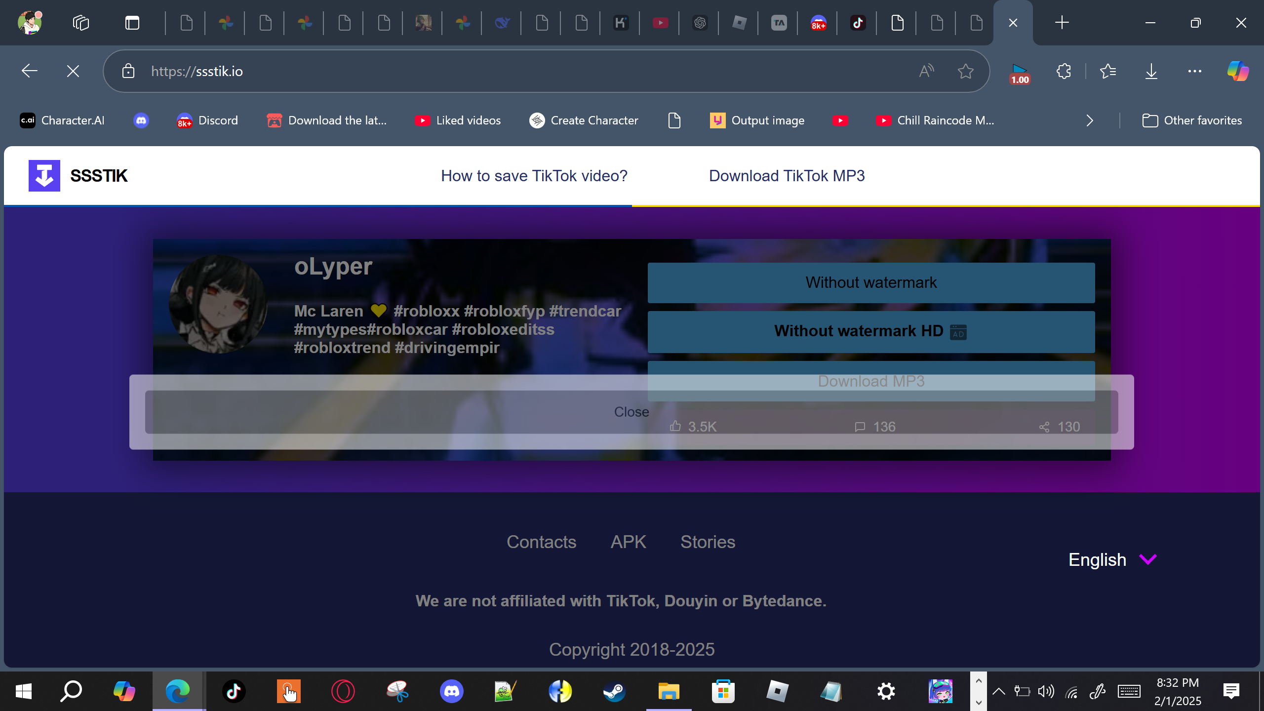
Task: Open Steam from the Windows taskbar
Action: click(x=614, y=691)
